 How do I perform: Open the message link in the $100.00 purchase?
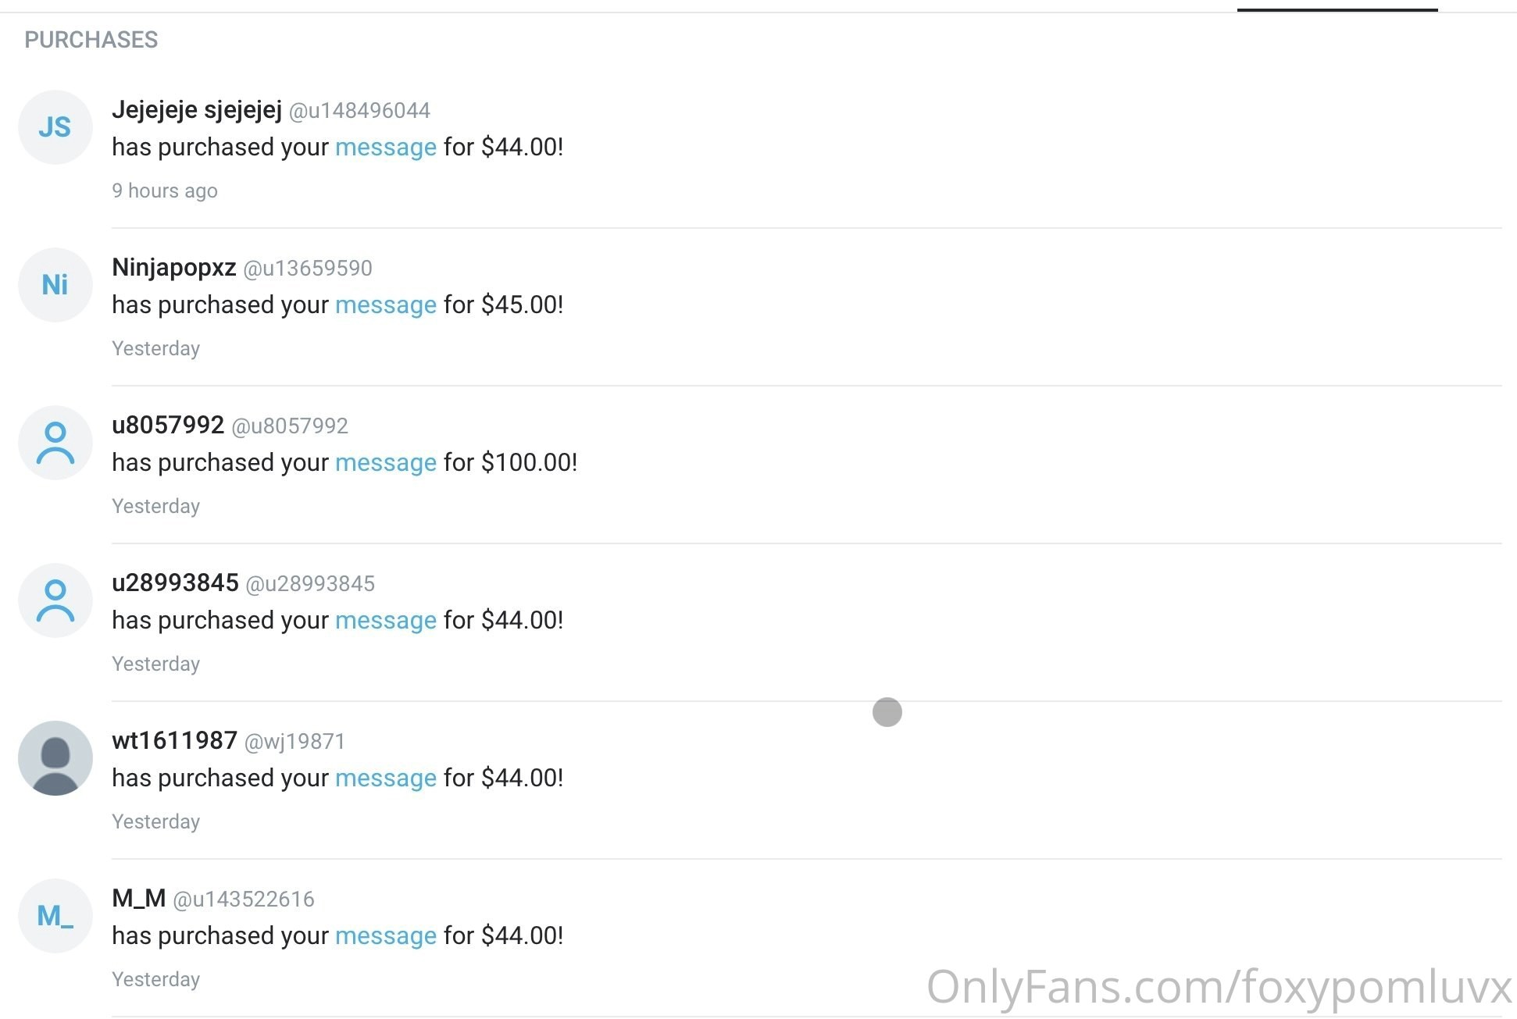tap(386, 462)
